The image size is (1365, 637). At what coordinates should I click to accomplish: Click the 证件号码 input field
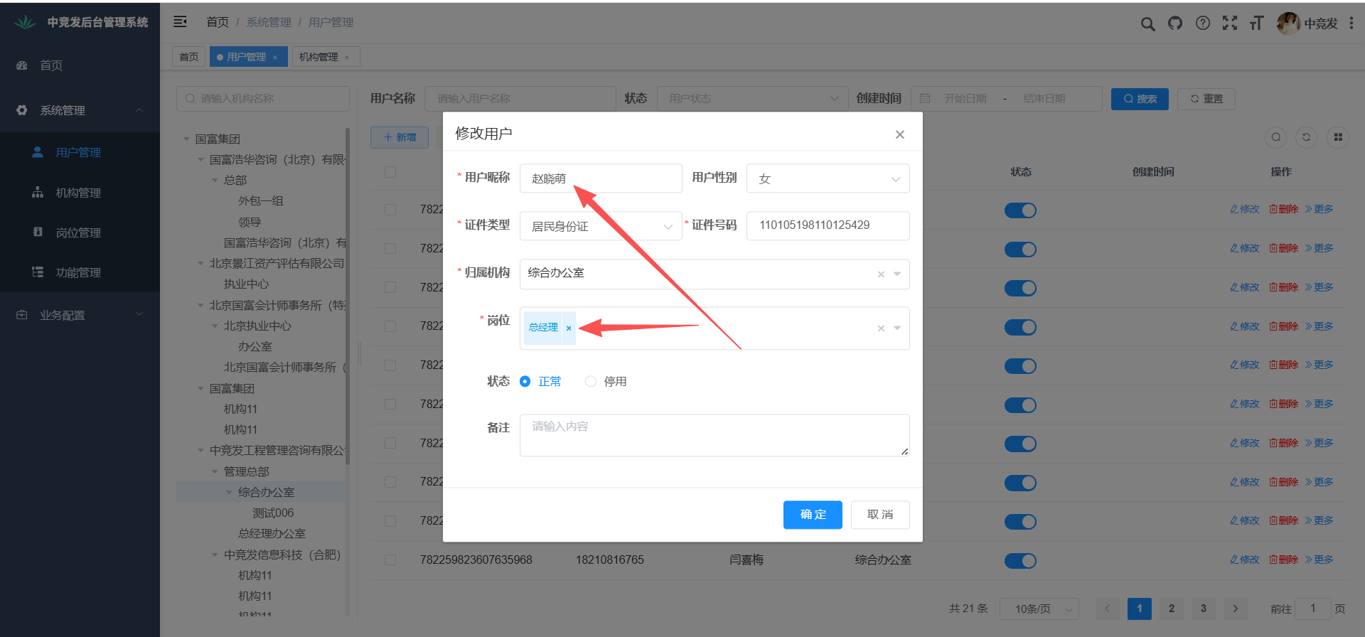828,226
